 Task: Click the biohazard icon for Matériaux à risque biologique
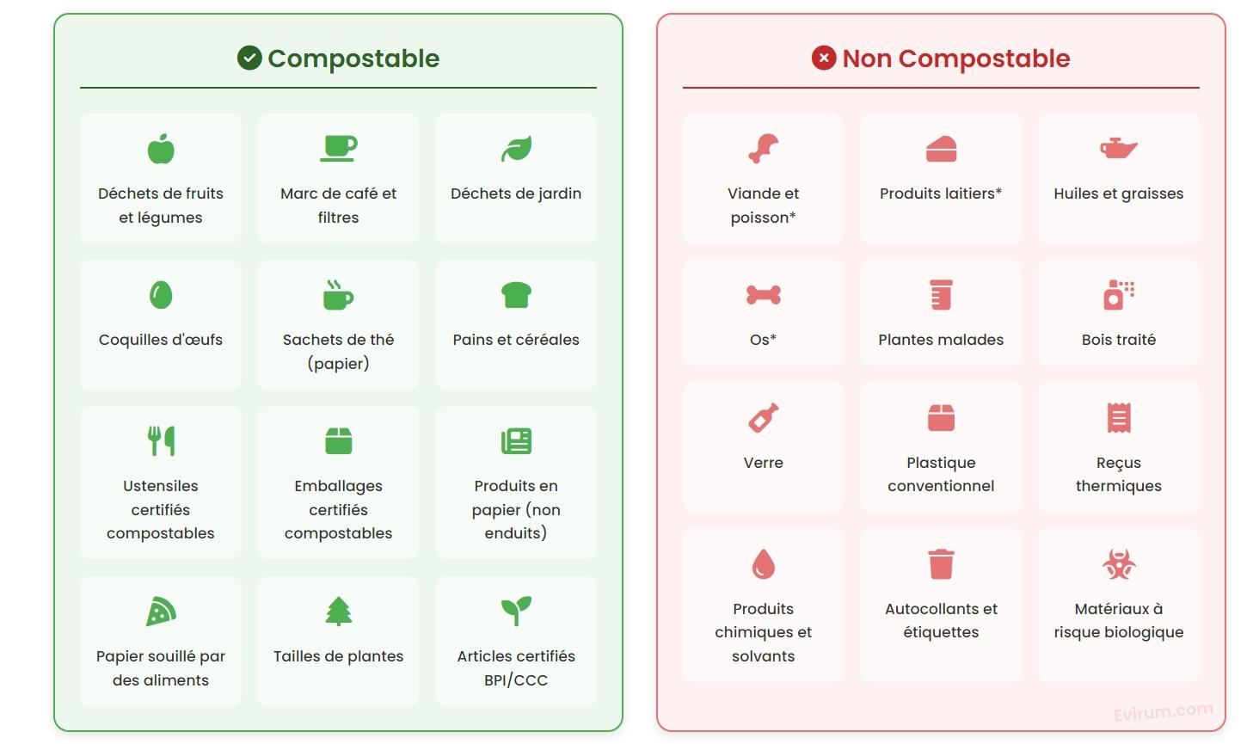[1118, 564]
